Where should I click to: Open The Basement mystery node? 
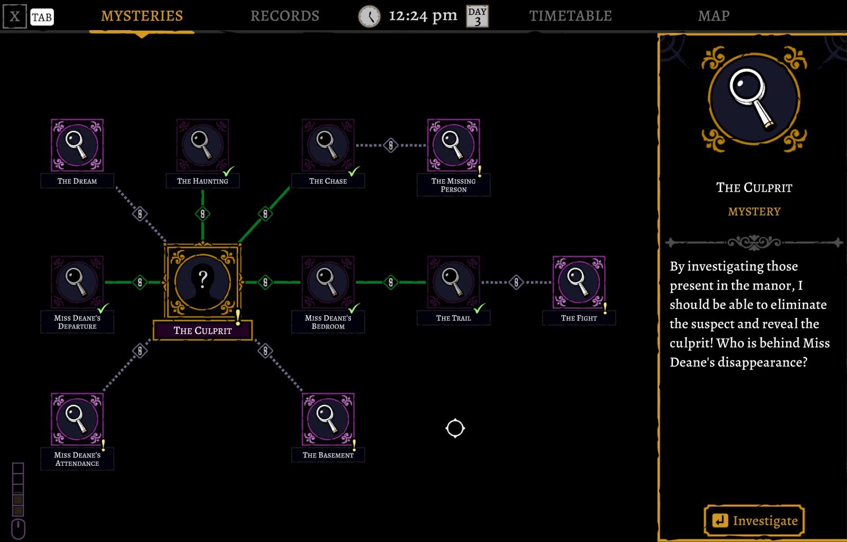pyautogui.click(x=328, y=419)
